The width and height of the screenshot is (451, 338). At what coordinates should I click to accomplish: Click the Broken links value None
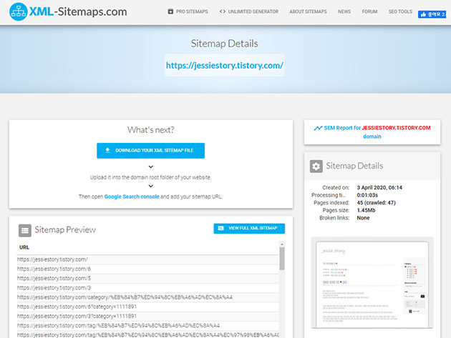(363, 218)
